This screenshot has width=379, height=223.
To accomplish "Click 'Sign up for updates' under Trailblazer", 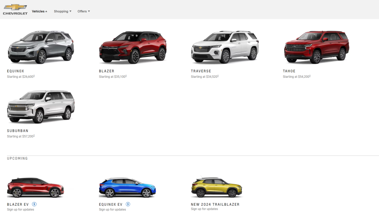I will coord(204,209).
